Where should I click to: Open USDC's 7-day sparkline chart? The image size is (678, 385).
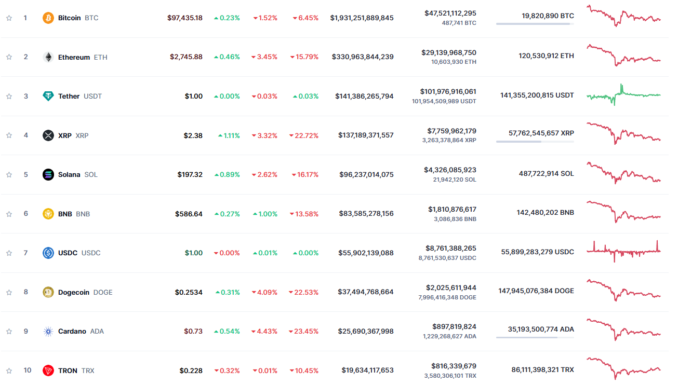tap(623, 251)
